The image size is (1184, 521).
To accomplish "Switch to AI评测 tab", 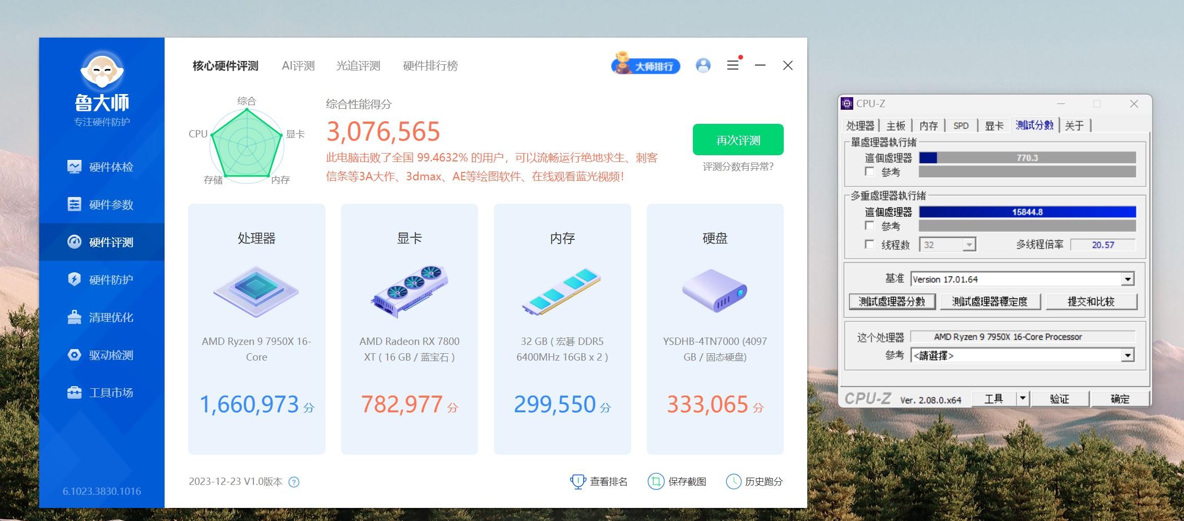I will (x=298, y=66).
